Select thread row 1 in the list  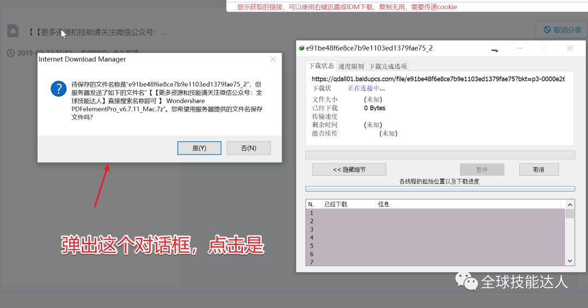pyautogui.click(x=436, y=213)
